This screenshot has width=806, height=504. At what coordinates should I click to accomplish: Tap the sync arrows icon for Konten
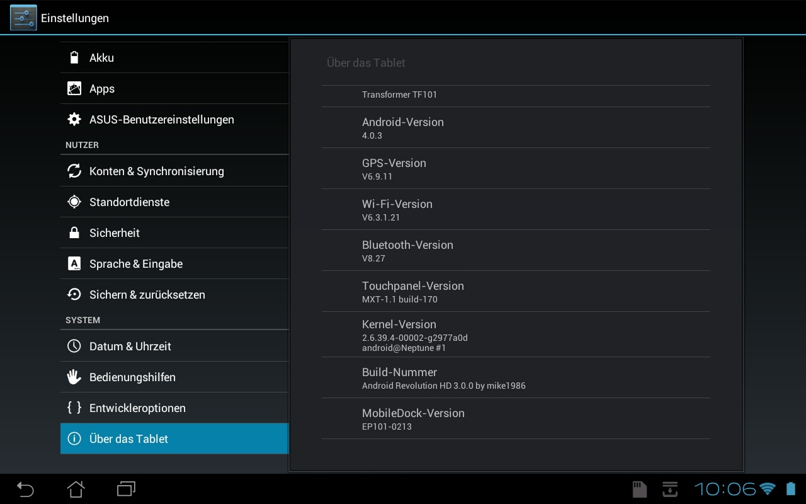click(x=74, y=171)
